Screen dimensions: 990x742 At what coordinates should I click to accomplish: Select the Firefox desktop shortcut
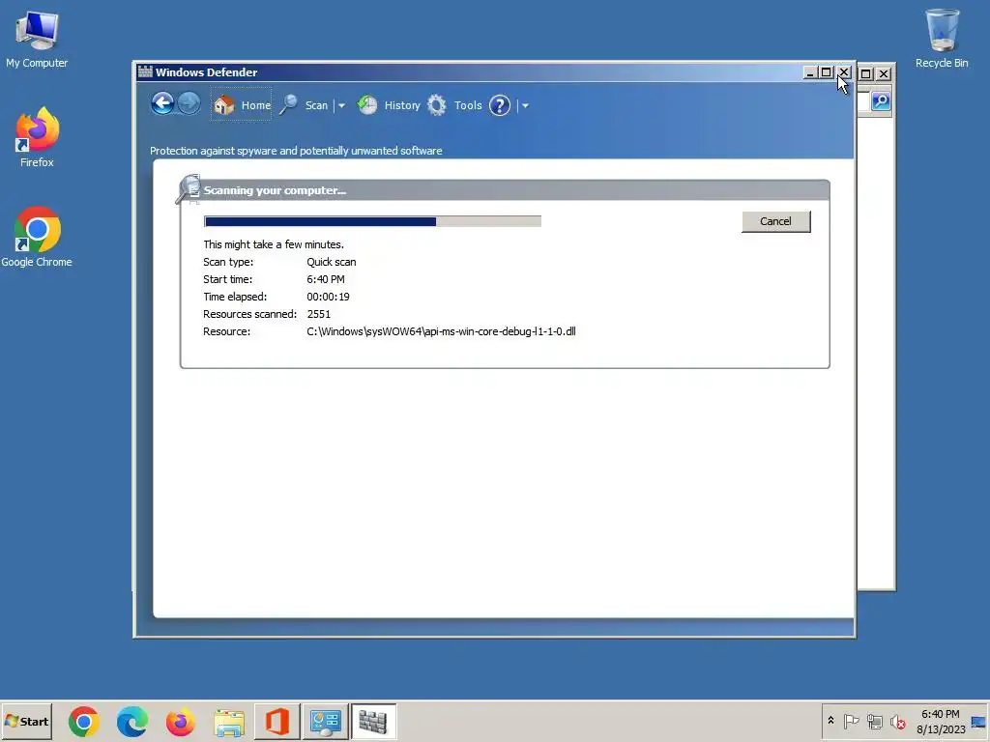coord(37,137)
